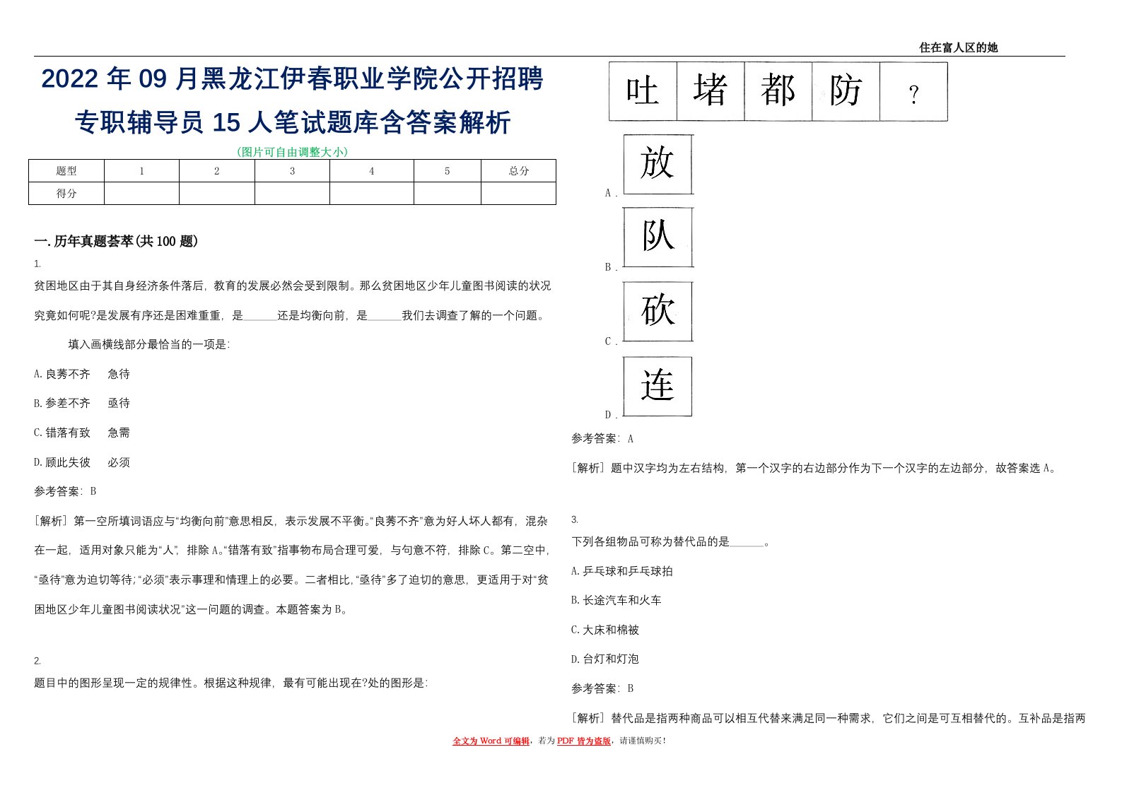Select option 'C.错落有致 急需'
The image size is (1122, 793).
pos(82,433)
